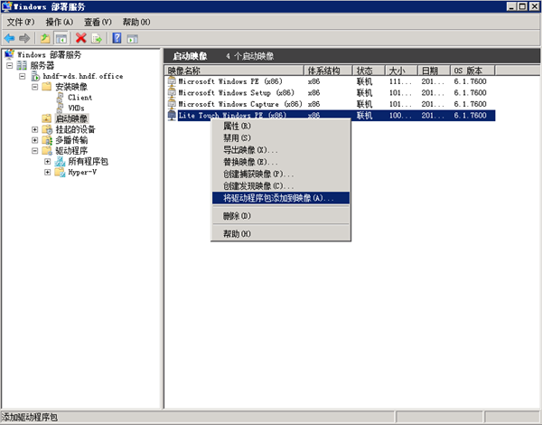This screenshot has height=425, width=542.
Task: Click the Microsoft Windows PE (x86) image icon
Action: [x=172, y=81]
